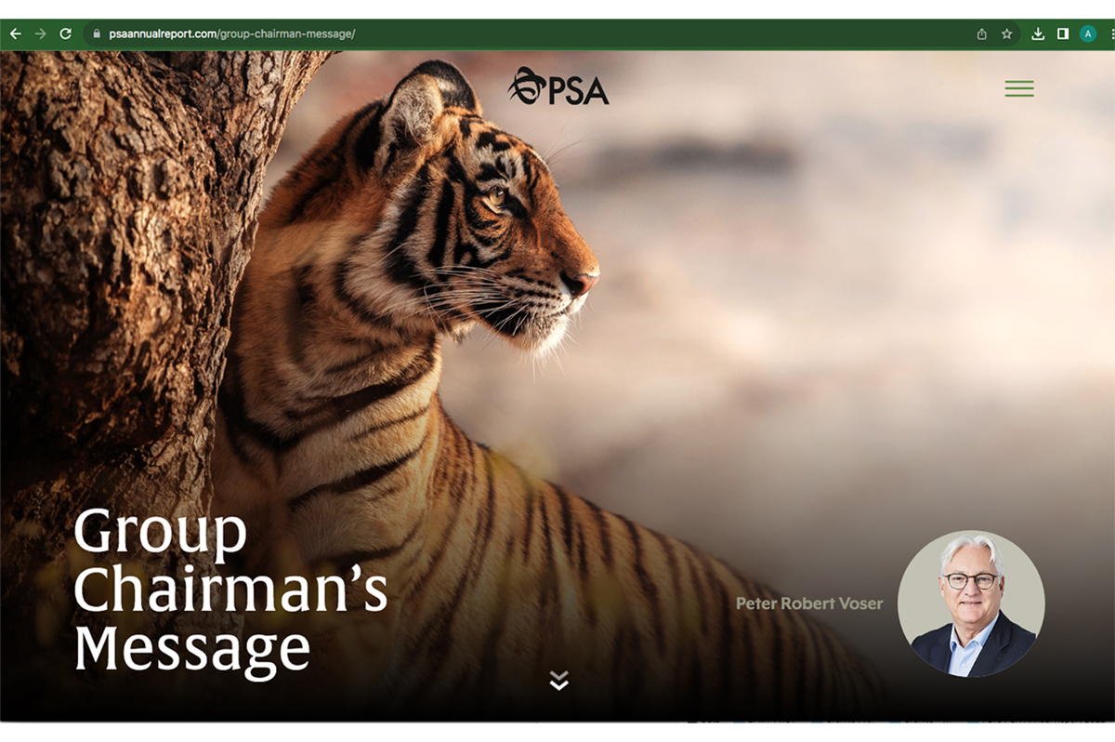Image resolution: width=1115 pixels, height=742 pixels.
Task: View site info via the padlock icon
Action: pos(96,34)
